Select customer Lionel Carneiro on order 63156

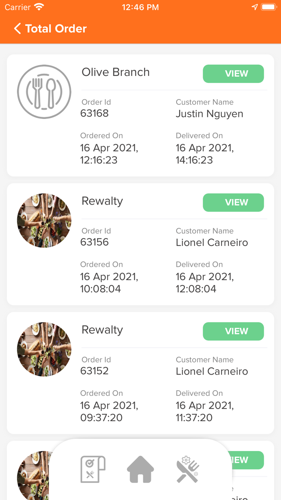(212, 242)
